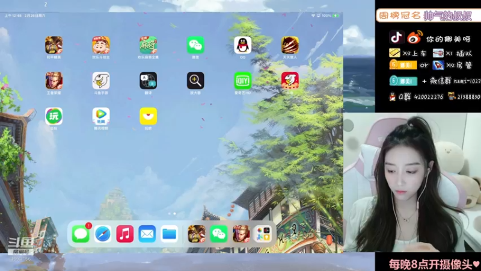Launch the 斗鱼手游 white shark app
The width and height of the screenshot is (481, 271).
[x=101, y=81]
